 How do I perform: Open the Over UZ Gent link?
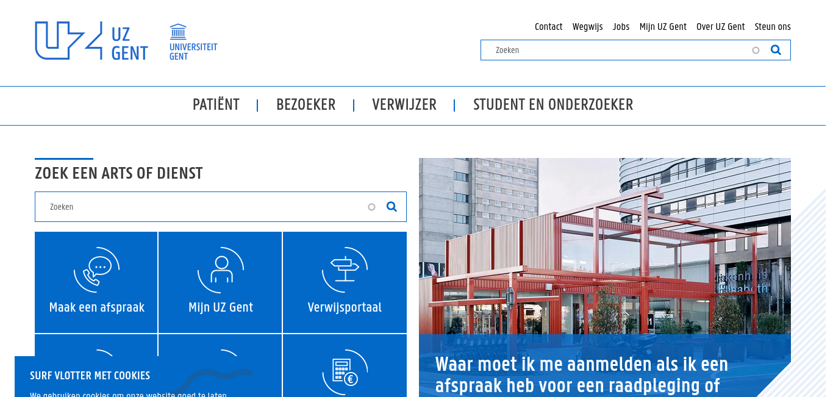point(721,27)
